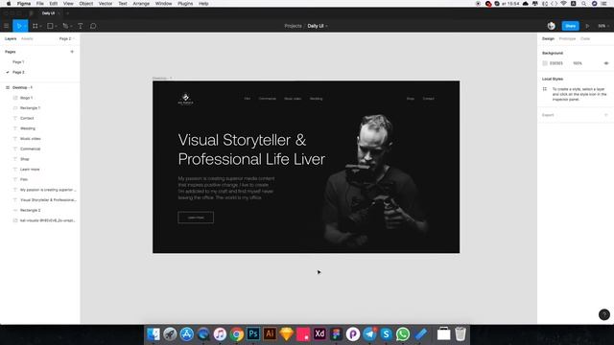Screen dimensions: 614x345
Task: Open Move tool options dropdown arrow
Action: [x=25, y=26]
